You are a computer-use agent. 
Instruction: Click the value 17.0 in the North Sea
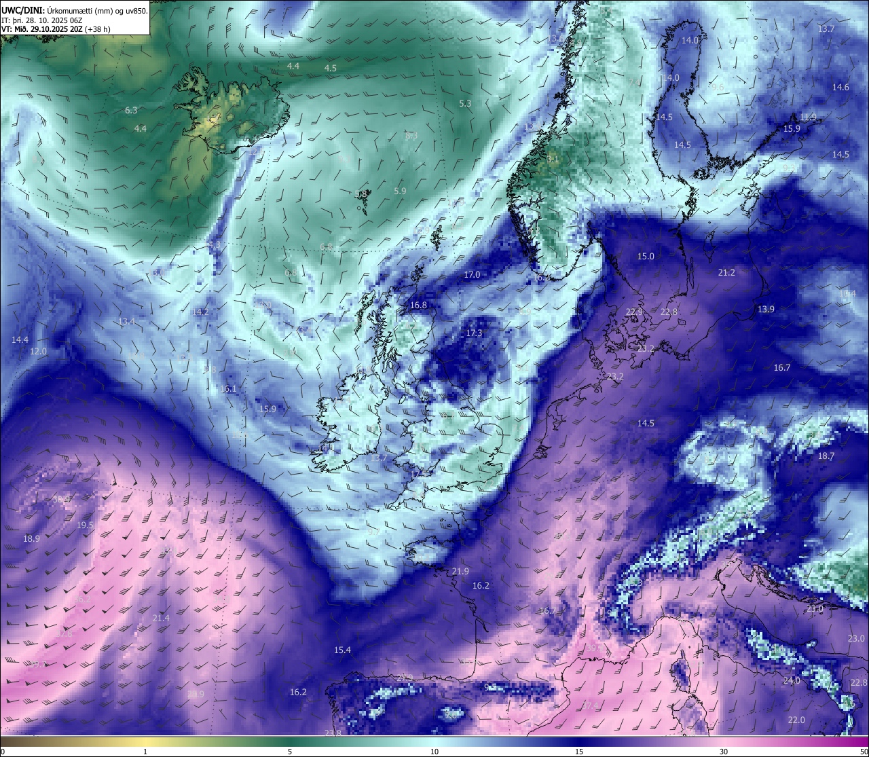[x=472, y=274]
